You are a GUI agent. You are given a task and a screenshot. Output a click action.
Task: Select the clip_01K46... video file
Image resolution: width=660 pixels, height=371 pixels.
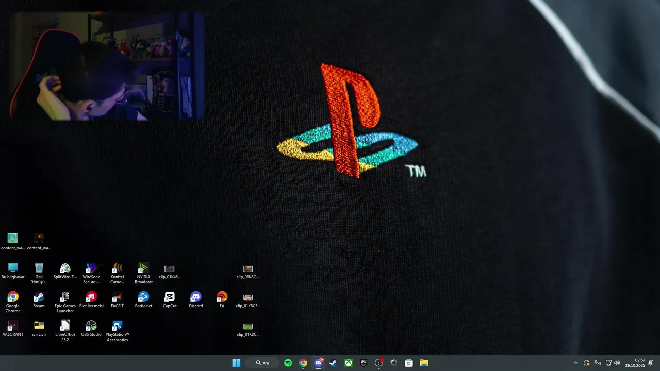click(x=170, y=271)
